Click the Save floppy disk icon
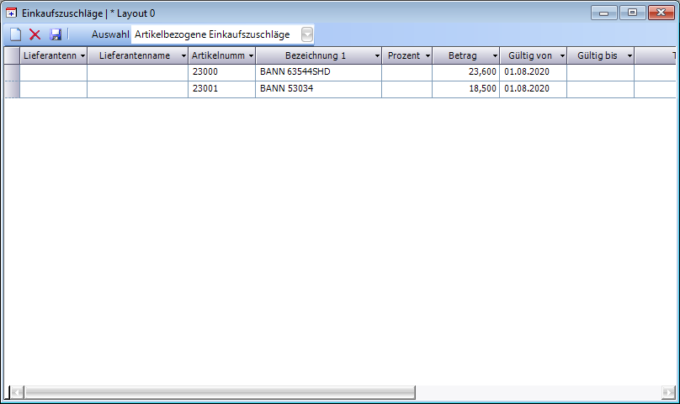Screen dimensions: 680x404 [56, 34]
